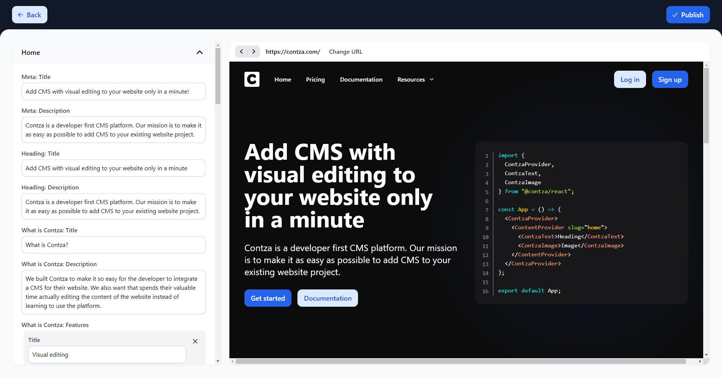Screen dimensions: 722x377
Task: Click the preview vertical scrollbar thumb
Action: point(706,105)
